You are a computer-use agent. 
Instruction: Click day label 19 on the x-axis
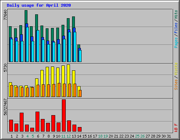point(105,136)
